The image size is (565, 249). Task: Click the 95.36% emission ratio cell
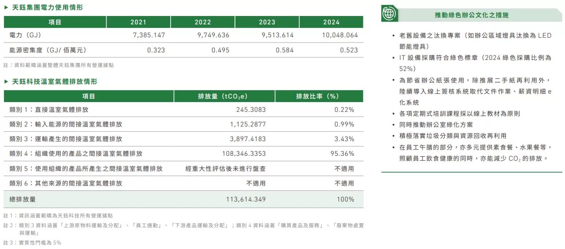(344, 154)
